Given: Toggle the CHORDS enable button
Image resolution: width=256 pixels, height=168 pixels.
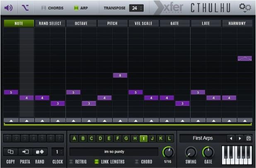Looking at the screenshot, I should pos(43,8).
